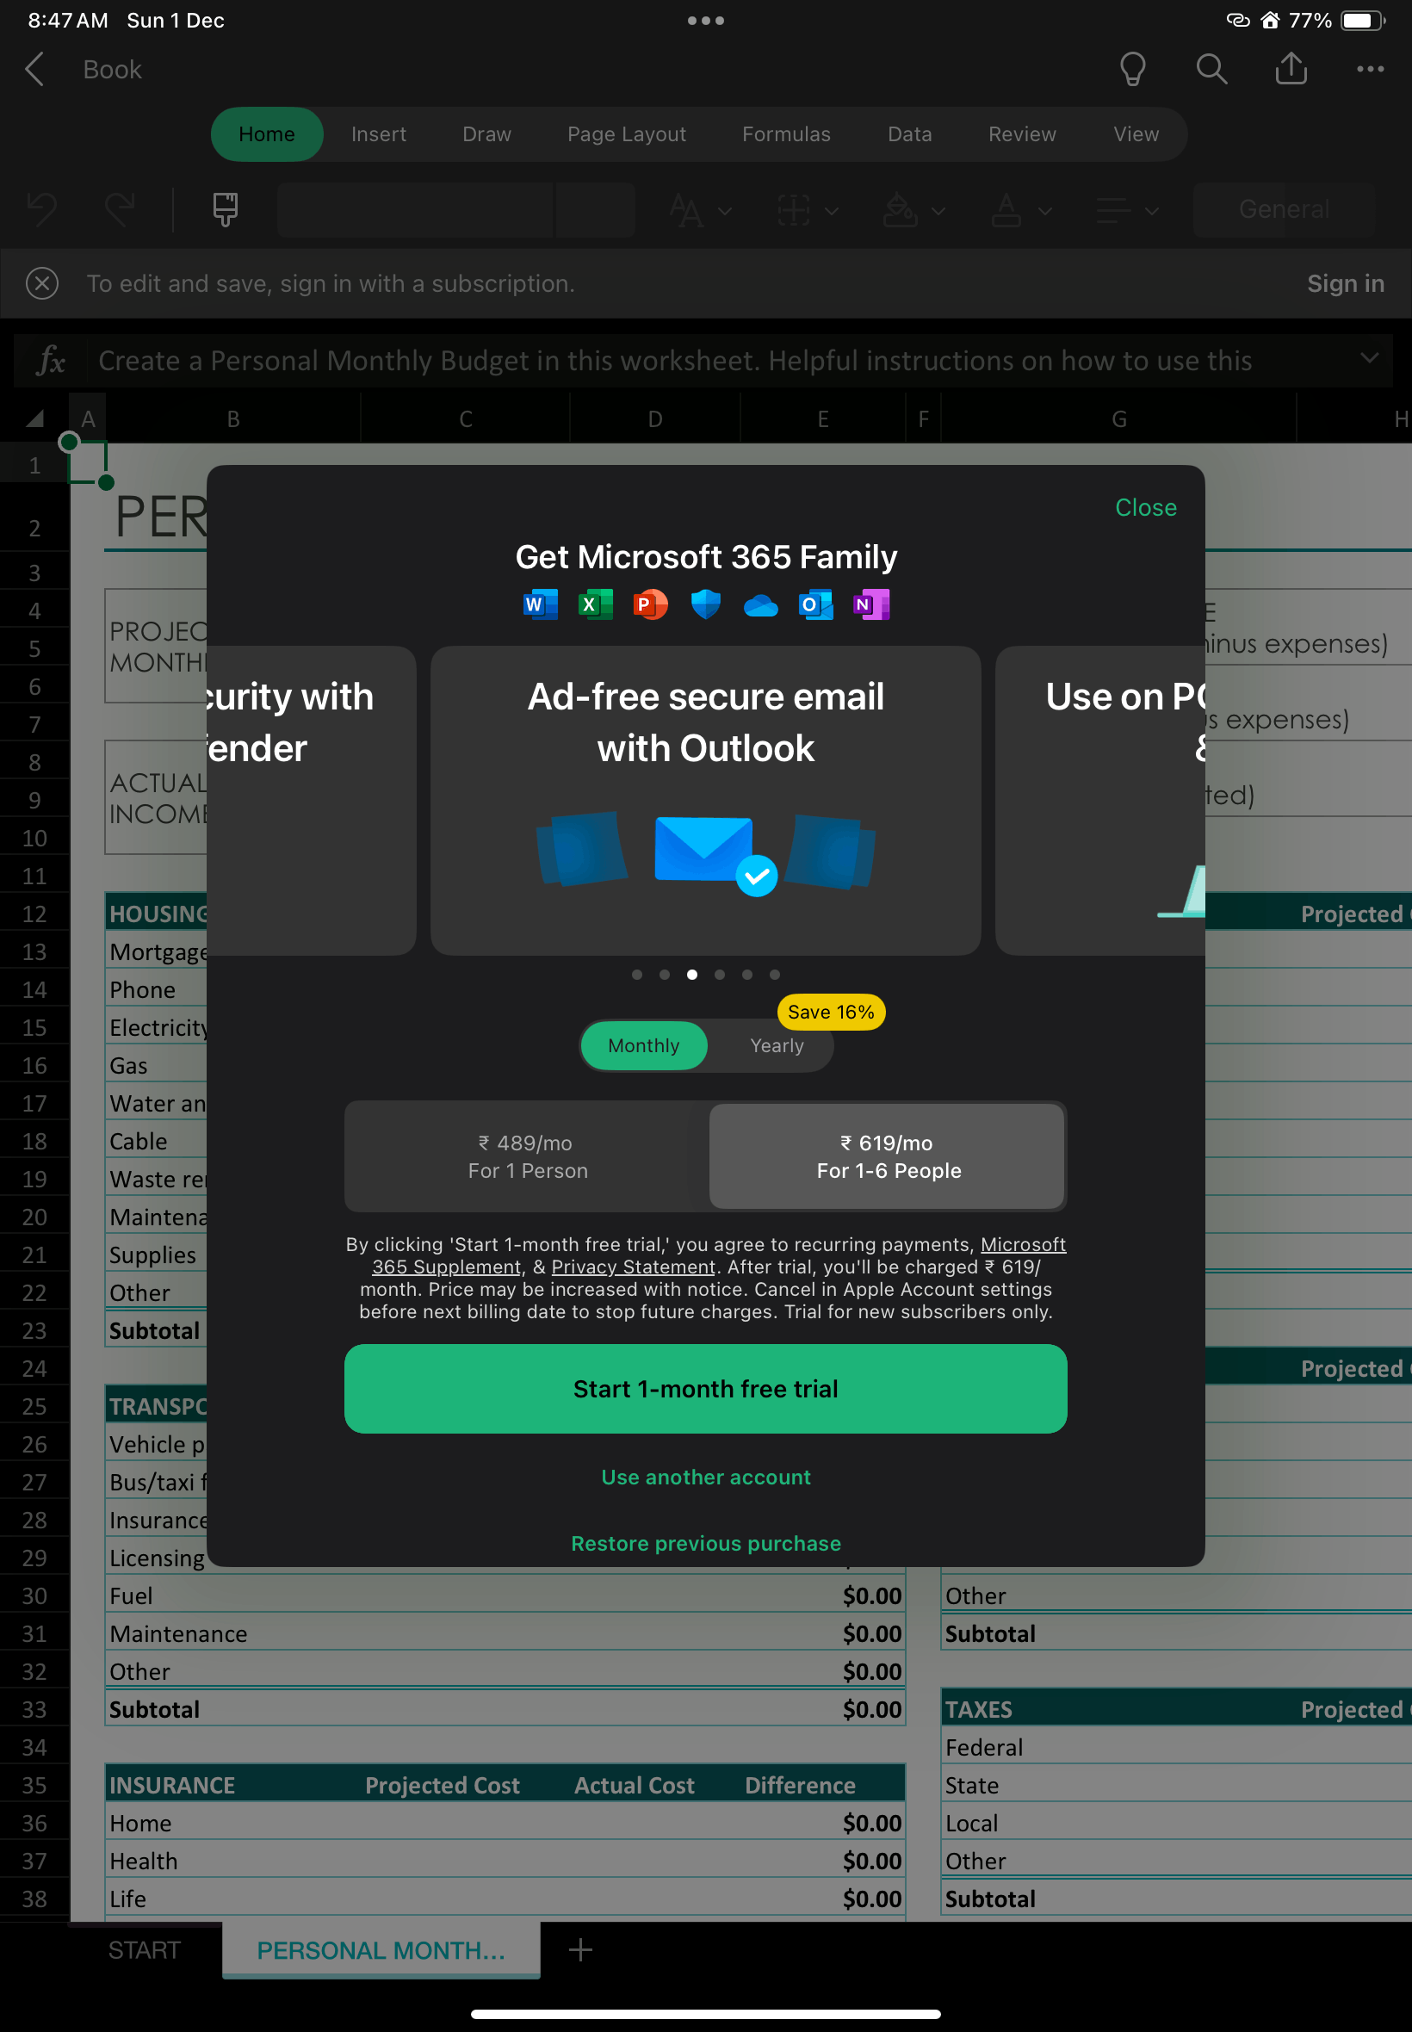The height and width of the screenshot is (2032, 1412).
Task: Switch to the Home ribbon tab
Action: 266,133
